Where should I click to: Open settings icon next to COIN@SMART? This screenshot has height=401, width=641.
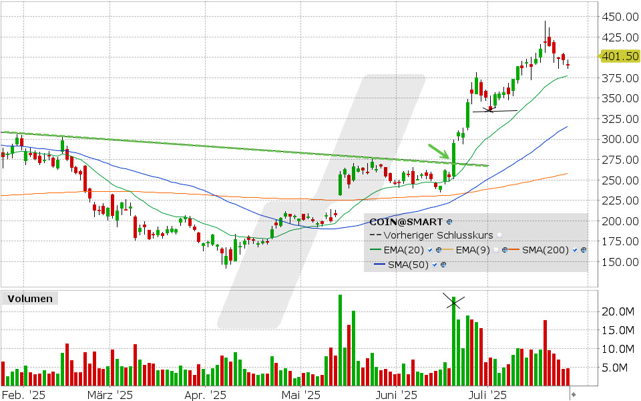pos(449,222)
